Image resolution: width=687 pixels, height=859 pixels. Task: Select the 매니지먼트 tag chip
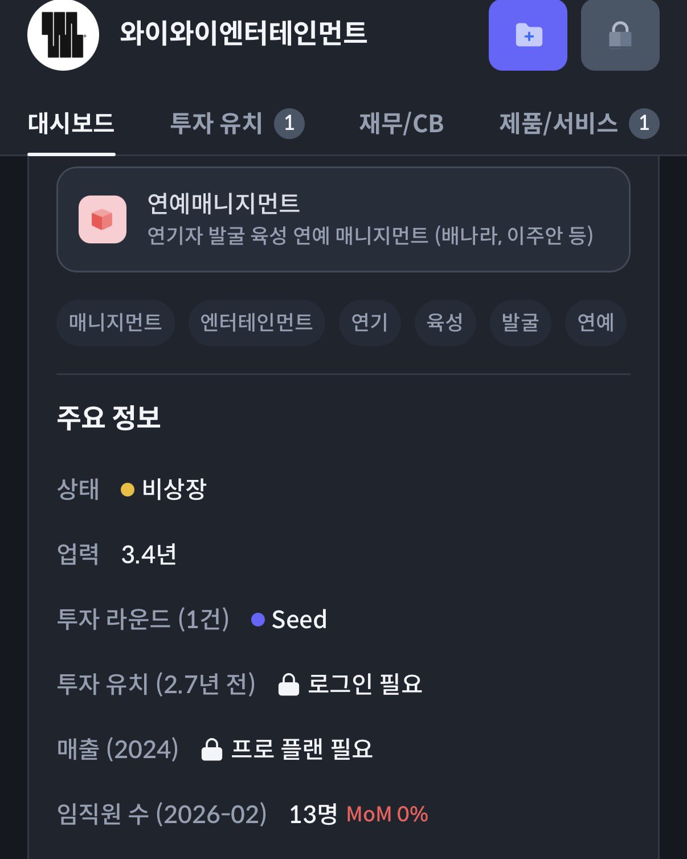click(x=116, y=323)
